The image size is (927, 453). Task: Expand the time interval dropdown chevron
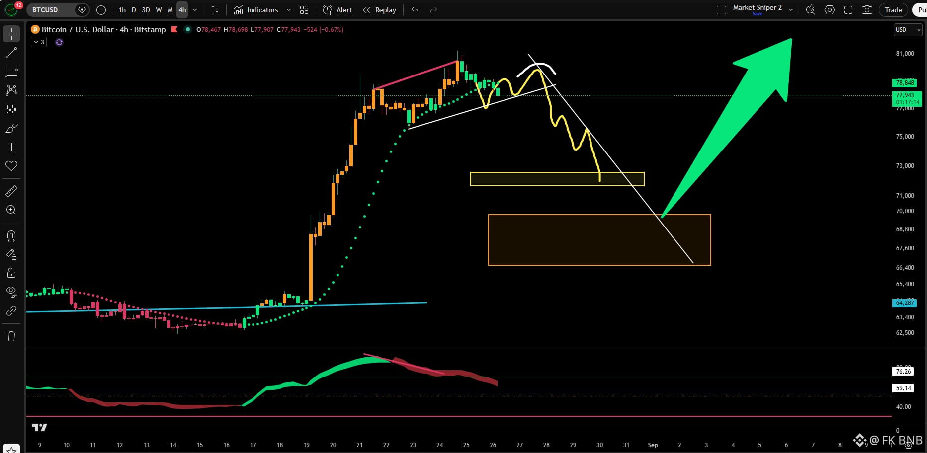click(x=194, y=10)
